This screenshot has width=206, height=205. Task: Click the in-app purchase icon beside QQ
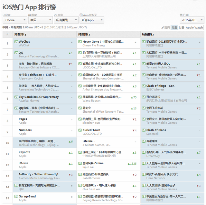pos(16,53)
